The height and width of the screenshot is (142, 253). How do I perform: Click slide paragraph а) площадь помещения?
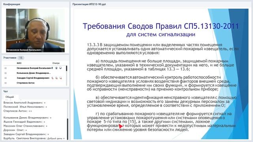point(160,65)
